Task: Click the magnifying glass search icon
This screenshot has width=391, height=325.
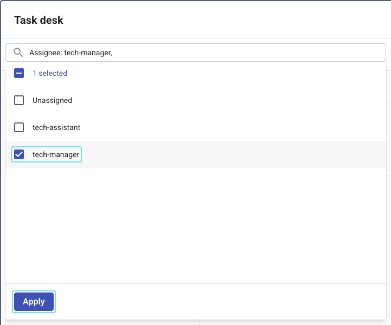Action: [x=18, y=53]
